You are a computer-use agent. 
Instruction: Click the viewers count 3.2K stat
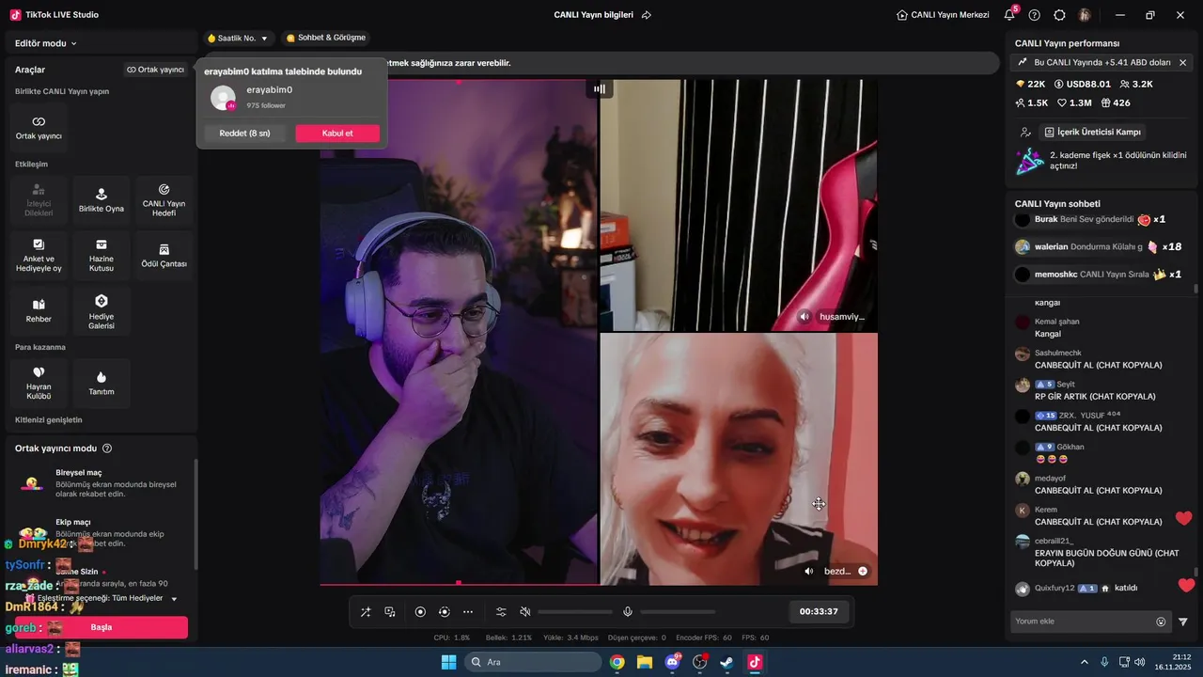click(1136, 84)
